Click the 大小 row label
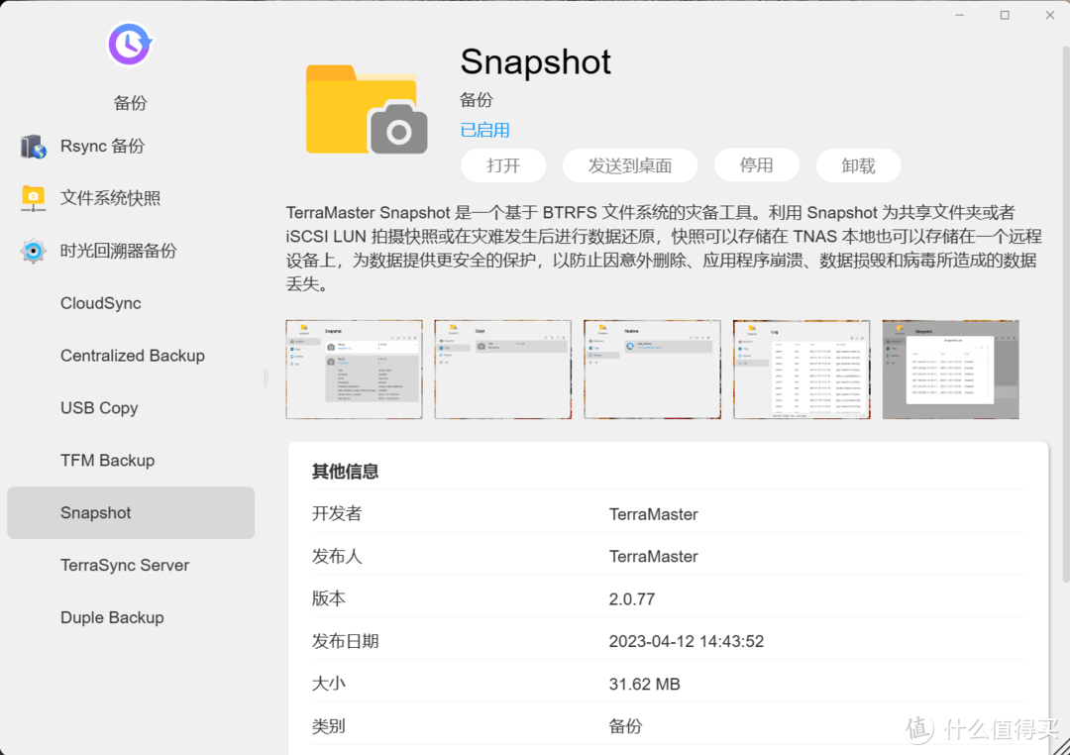 328,684
